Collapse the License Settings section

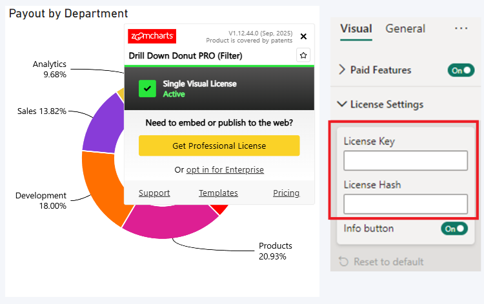(x=341, y=104)
